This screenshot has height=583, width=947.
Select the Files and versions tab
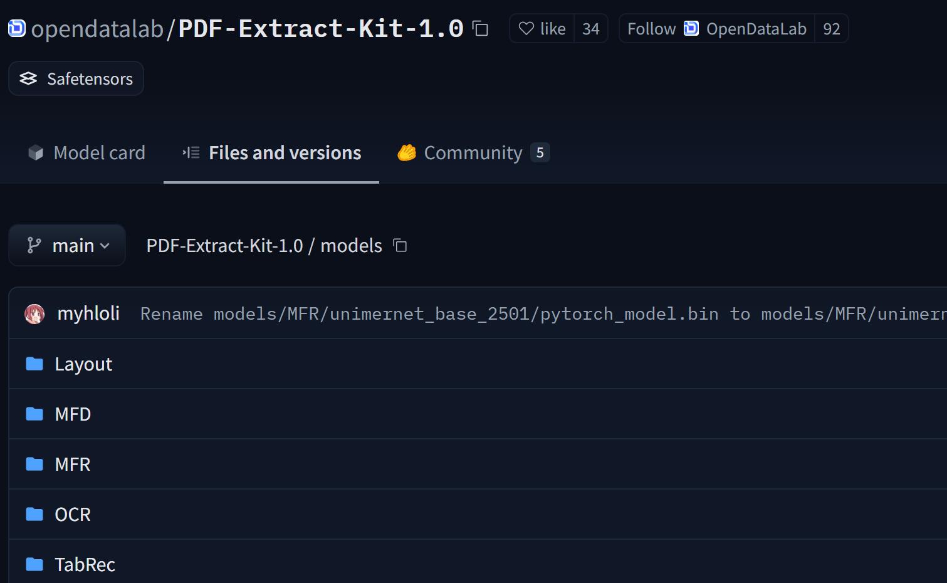coord(271,153)
